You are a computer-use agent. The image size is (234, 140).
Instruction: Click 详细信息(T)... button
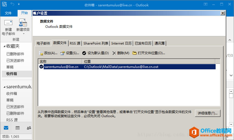click(208, 113)
